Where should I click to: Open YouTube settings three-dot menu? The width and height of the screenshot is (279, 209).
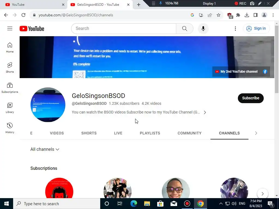coord(235,29)
